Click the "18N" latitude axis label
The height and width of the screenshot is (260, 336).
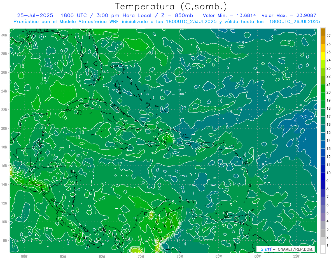pos(4,147)
